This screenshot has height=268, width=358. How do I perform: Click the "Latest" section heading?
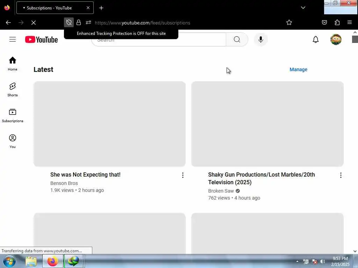pyautogui.click(x=43, y=69)
